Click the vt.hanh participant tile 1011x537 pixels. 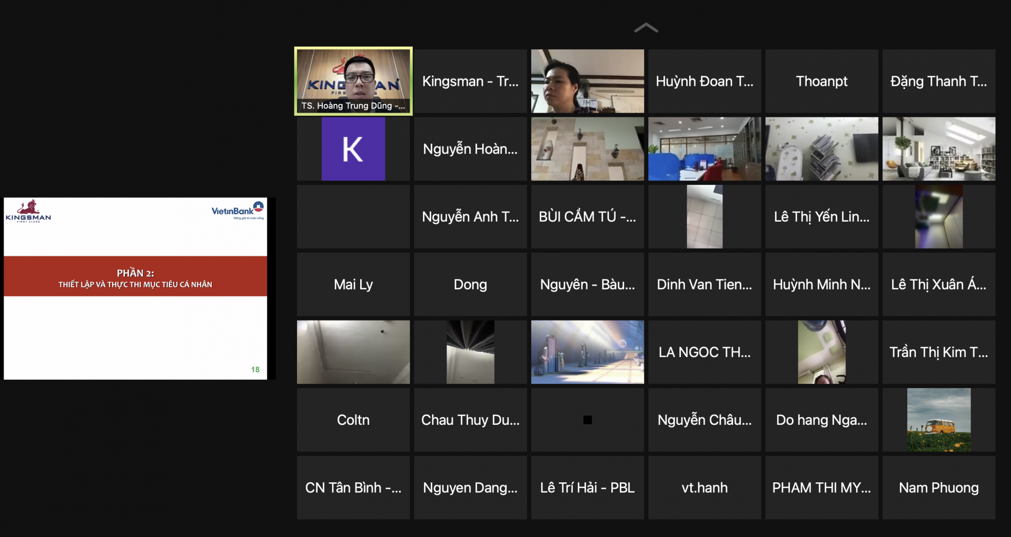click(704, 488)
